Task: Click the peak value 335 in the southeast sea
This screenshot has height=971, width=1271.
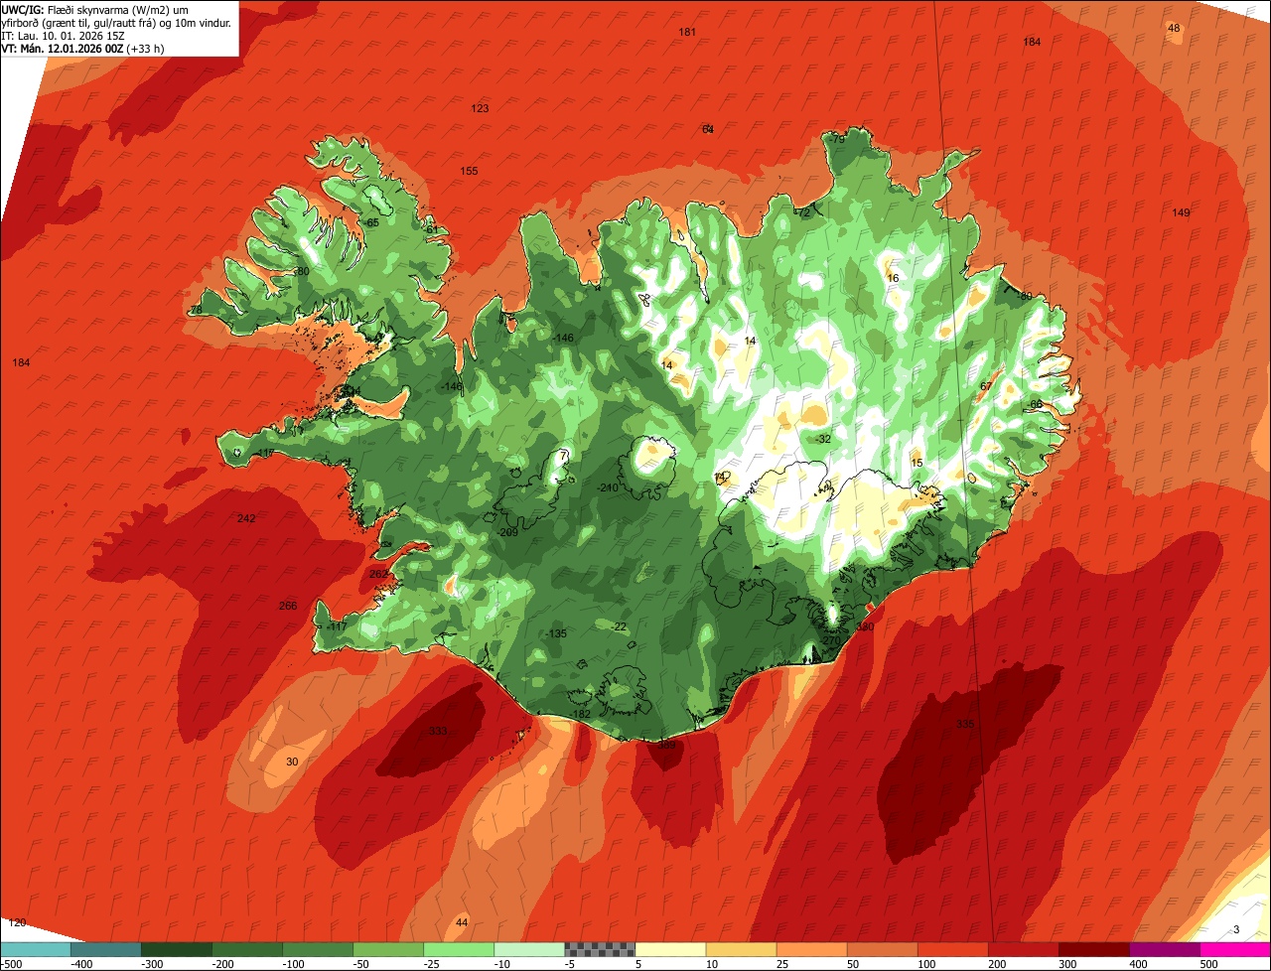Action: point(965,724)
